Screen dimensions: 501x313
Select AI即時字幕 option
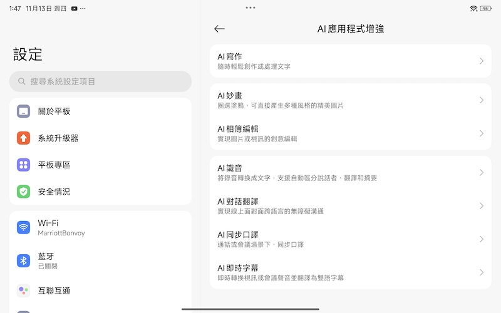tap(349, 272)
